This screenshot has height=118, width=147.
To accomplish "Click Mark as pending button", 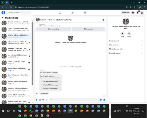I will (x=54, y=29).
